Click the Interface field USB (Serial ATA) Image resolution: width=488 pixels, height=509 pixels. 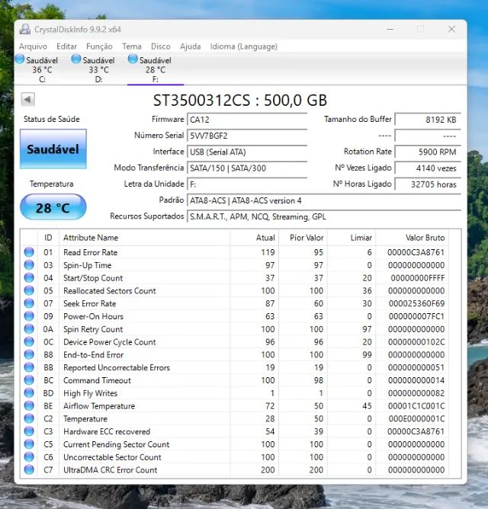(247, 152)
